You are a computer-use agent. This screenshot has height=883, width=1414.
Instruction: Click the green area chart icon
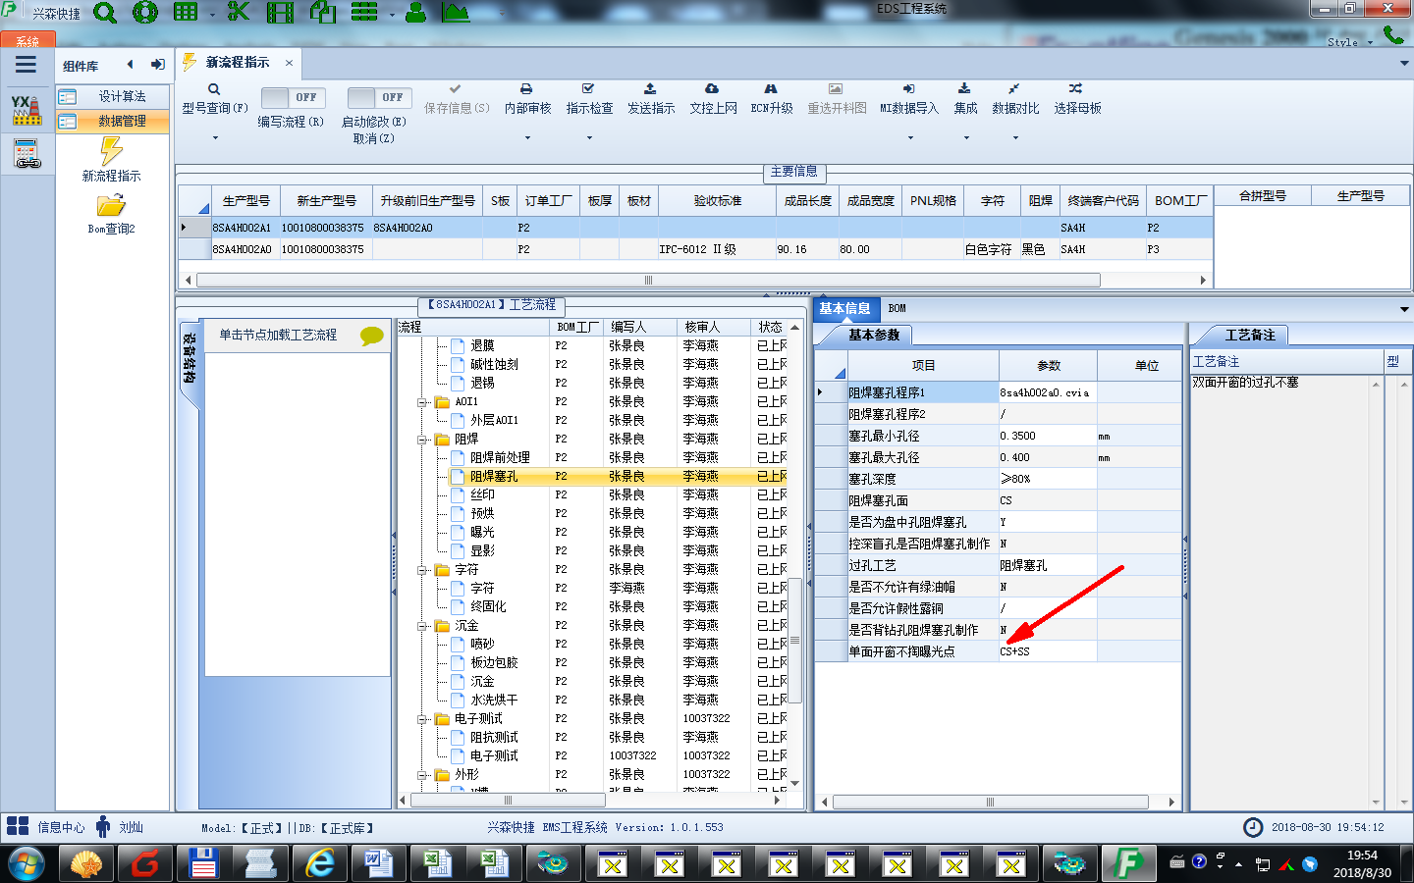(456, 13)
